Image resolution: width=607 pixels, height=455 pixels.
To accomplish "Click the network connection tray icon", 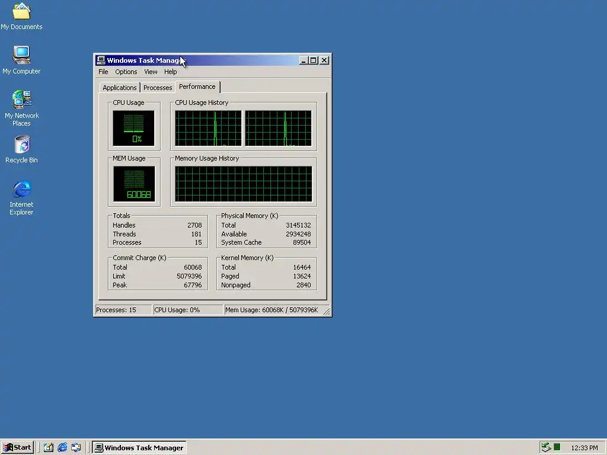I will click(546, 448).
